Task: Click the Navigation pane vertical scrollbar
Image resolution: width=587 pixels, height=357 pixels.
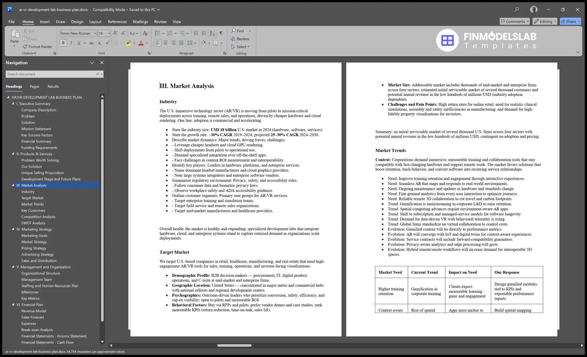Action: click(102, 211)
